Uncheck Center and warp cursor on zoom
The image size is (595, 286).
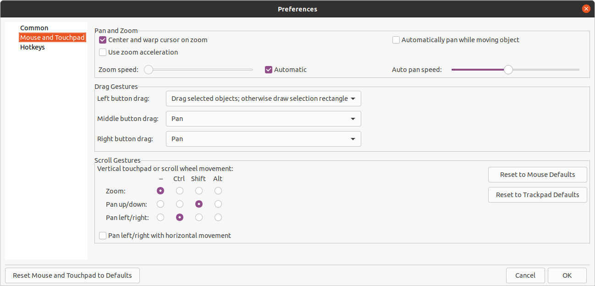pyautogui.click(x=103, y=40)
